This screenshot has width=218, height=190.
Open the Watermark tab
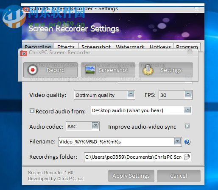tap(130, 47)
